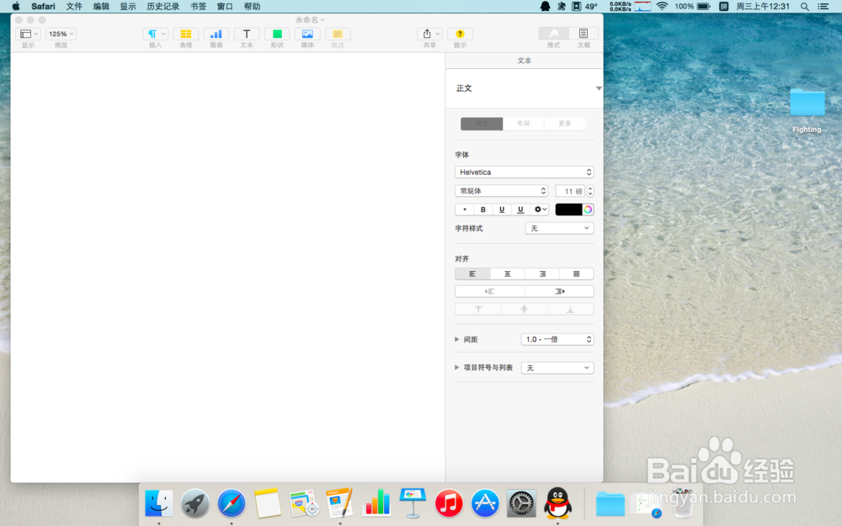Add a text box with the T icon

[247, 34]
